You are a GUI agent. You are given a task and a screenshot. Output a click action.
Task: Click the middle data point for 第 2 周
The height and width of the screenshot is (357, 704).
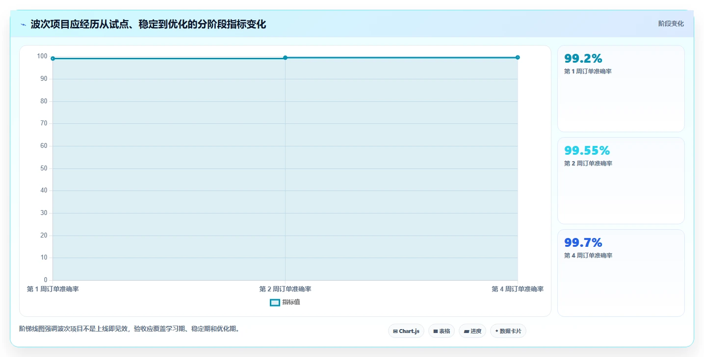tap(285, 58)
